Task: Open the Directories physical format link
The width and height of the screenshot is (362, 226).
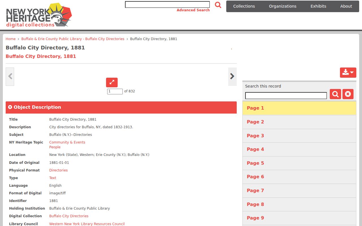Action: (58, 170)
